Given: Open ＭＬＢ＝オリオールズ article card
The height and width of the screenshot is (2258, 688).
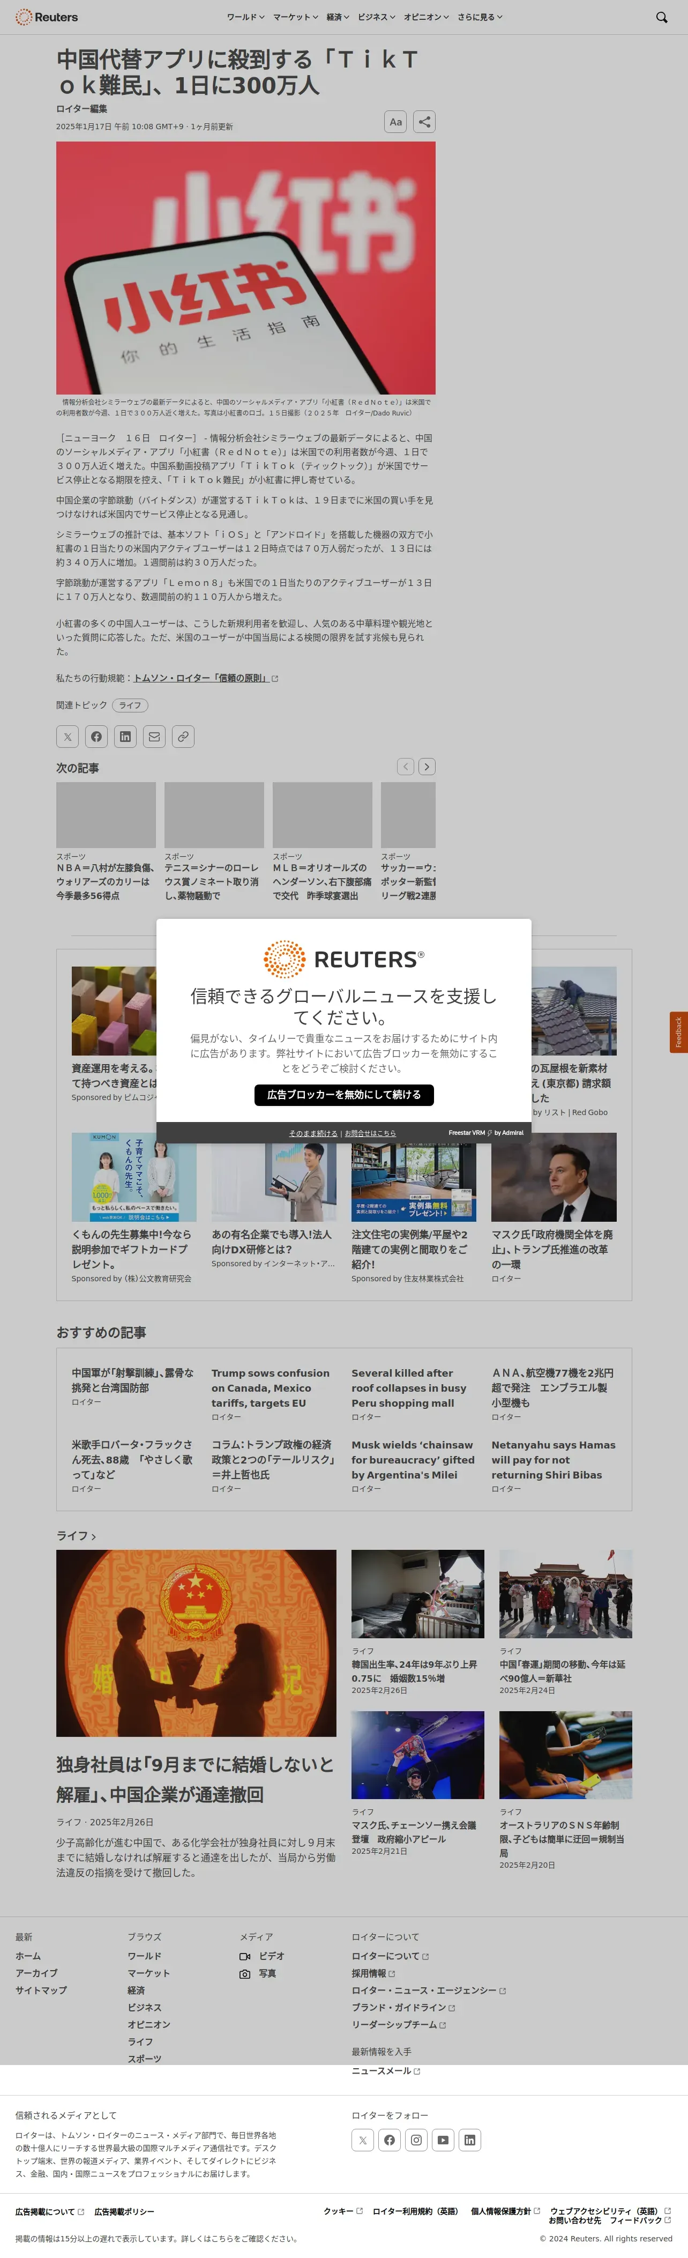Looking at the screenshot, I should pos(323,842).
